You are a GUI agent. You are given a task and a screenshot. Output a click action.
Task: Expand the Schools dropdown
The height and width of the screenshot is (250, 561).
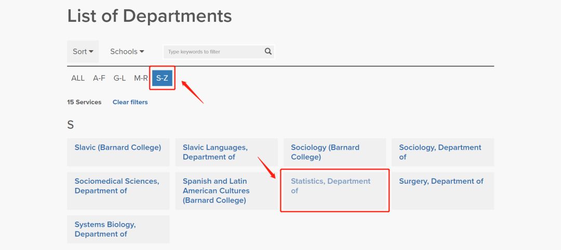(x=127, y=52)
